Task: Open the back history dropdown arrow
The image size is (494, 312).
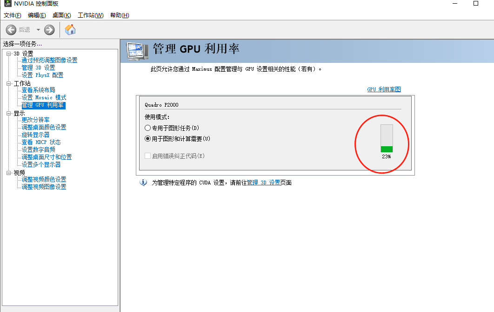Action: (x=38, y=30)
